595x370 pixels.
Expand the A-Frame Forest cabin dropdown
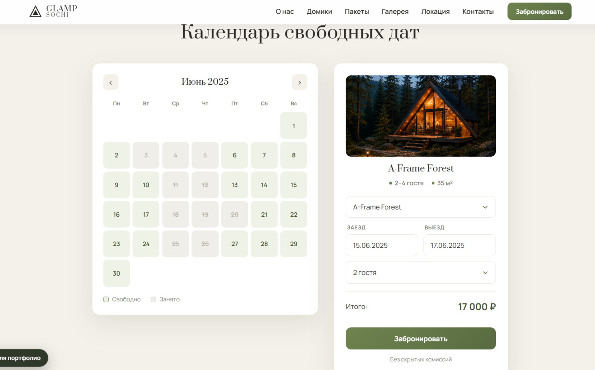tap(421, 207)
